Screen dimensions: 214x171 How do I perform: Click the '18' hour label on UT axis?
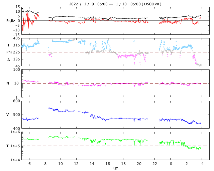point(123,164)
